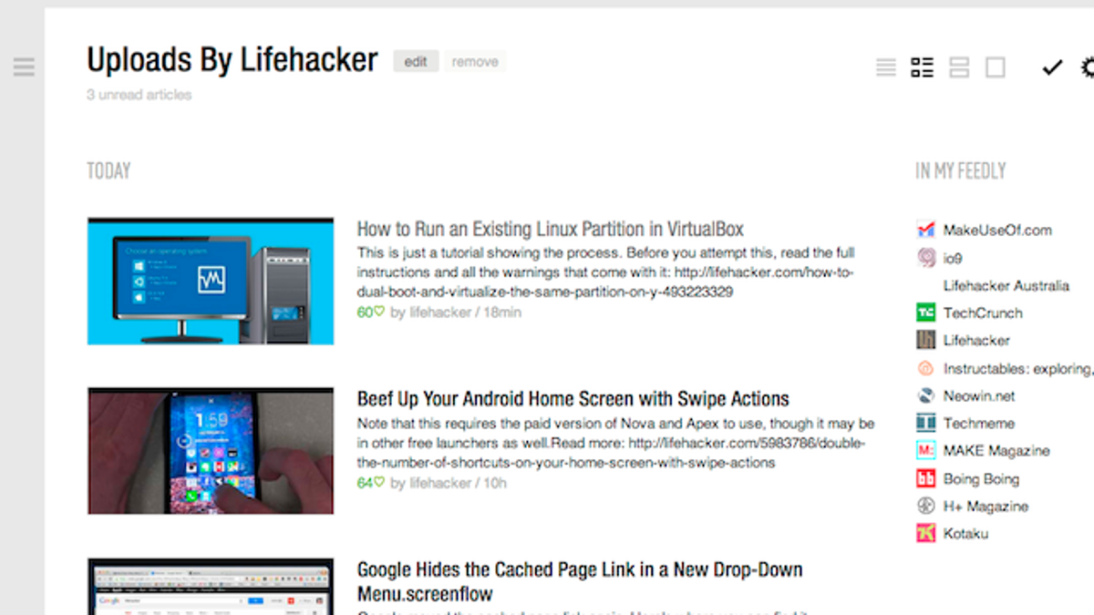Click the Kotaku feed icon
Viewport: 1094px width, 615px height.
[x=925, y=533]
